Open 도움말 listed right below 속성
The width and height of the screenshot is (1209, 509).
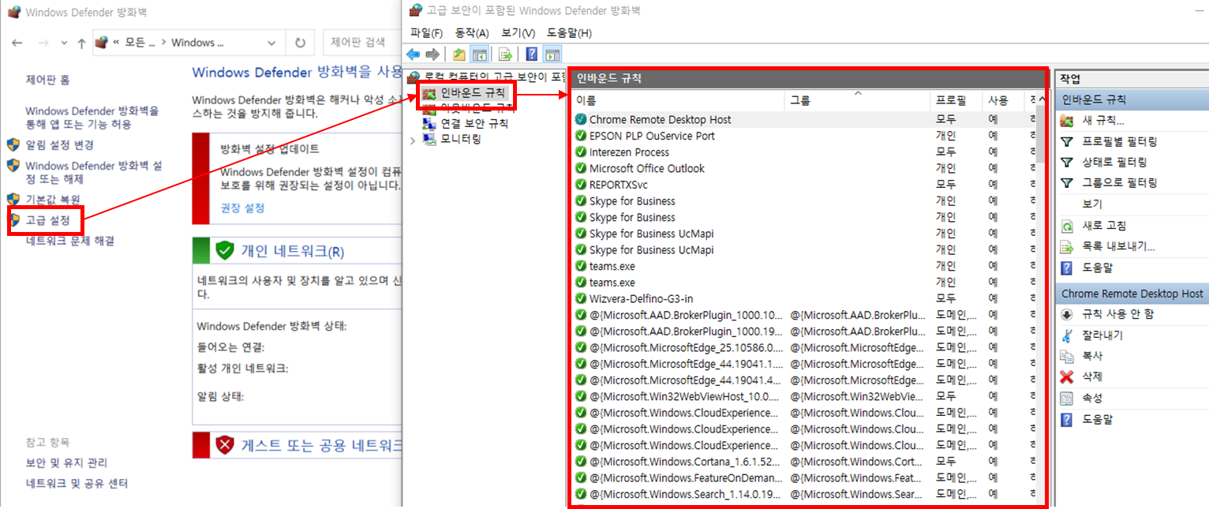[1097, 420]
